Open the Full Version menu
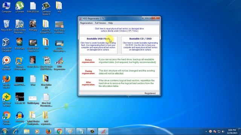The height and width of the screenshot is (135, 241). pyautogui.click(x=101, y=23)
